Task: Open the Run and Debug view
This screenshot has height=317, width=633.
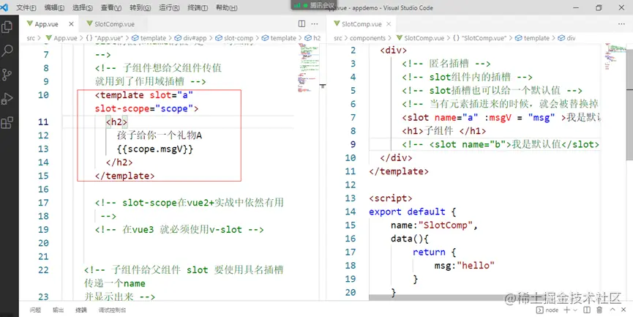Action: click(x=7, y=98)
